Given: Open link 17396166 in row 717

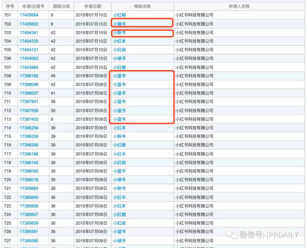Looking at the screenshot, I should (29, 154).
